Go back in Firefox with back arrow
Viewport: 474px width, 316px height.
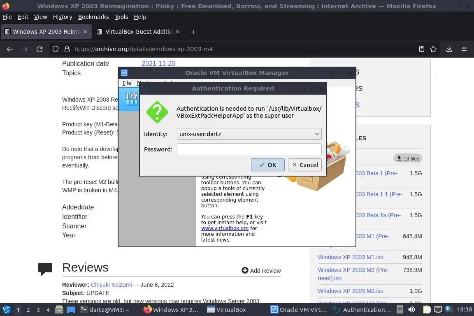(x=10, y=49)
